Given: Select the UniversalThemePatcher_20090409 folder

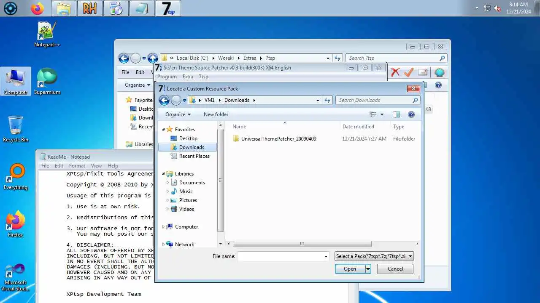Looking at the screenshot, I should coord(278,139).
